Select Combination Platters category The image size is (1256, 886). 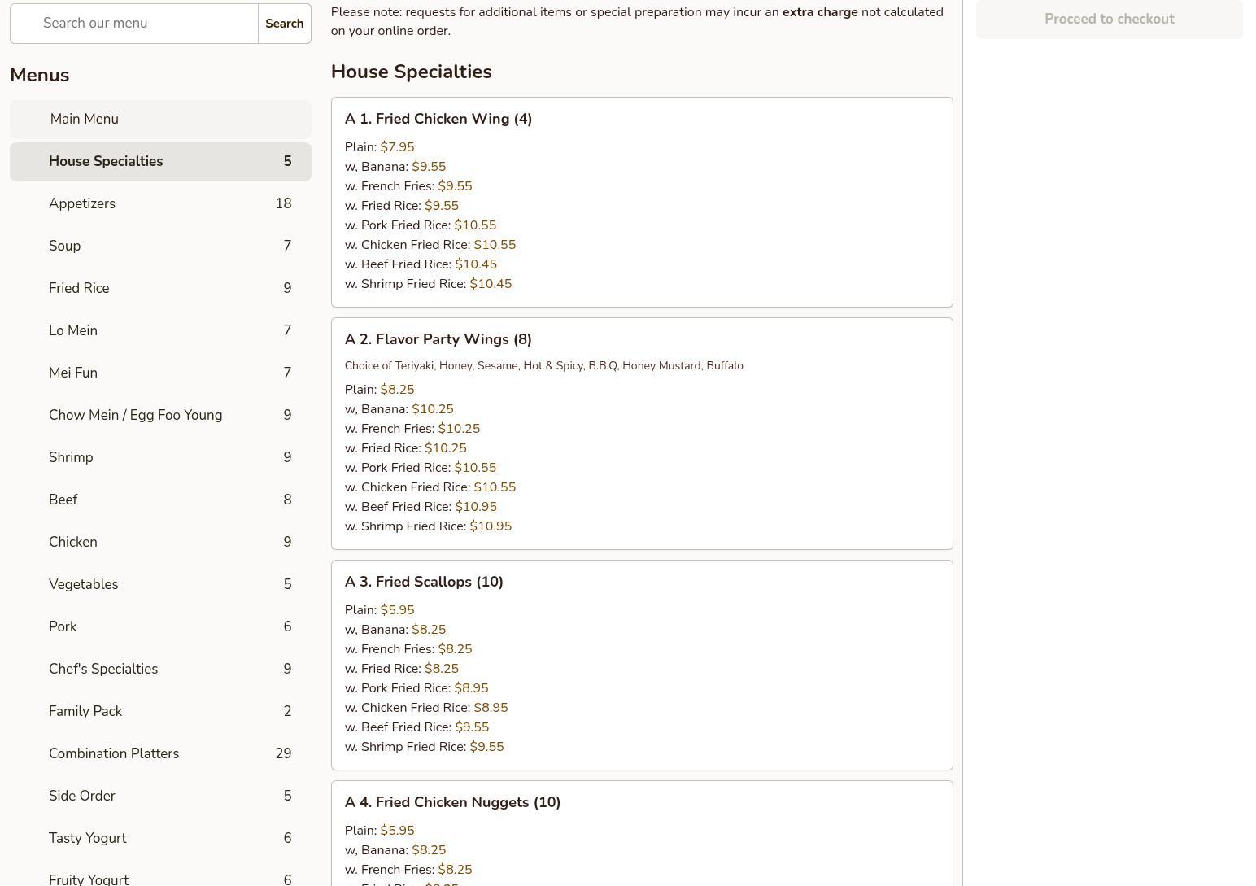[160, 754]
